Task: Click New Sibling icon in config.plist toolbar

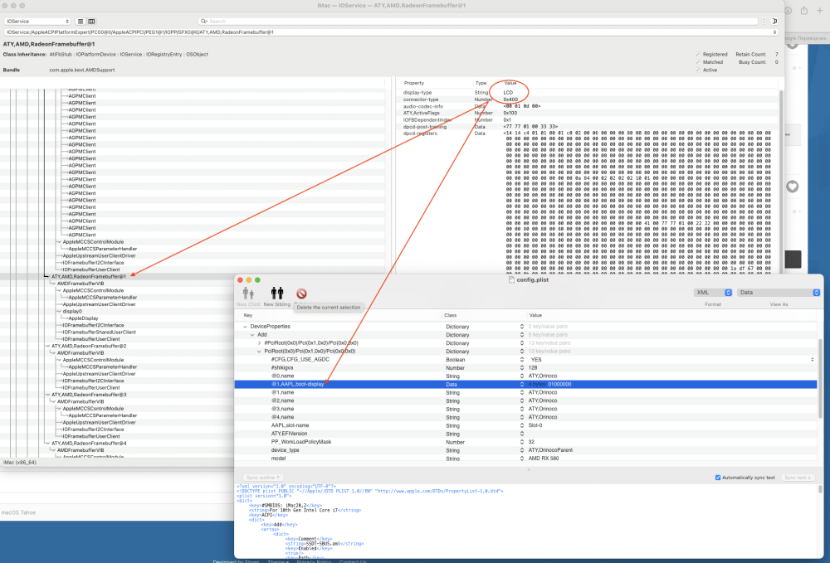Action: (277, 294)
